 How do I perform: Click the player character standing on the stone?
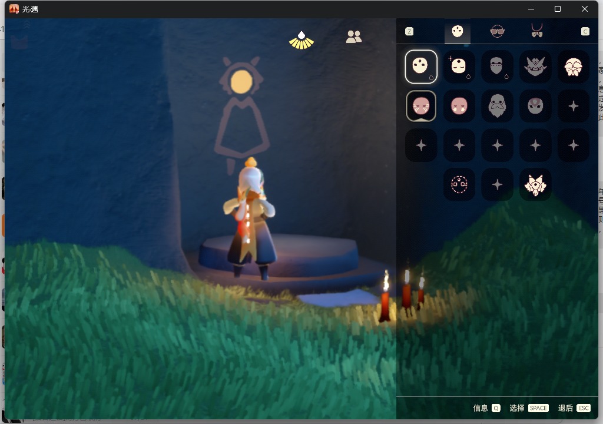[250, 218]
